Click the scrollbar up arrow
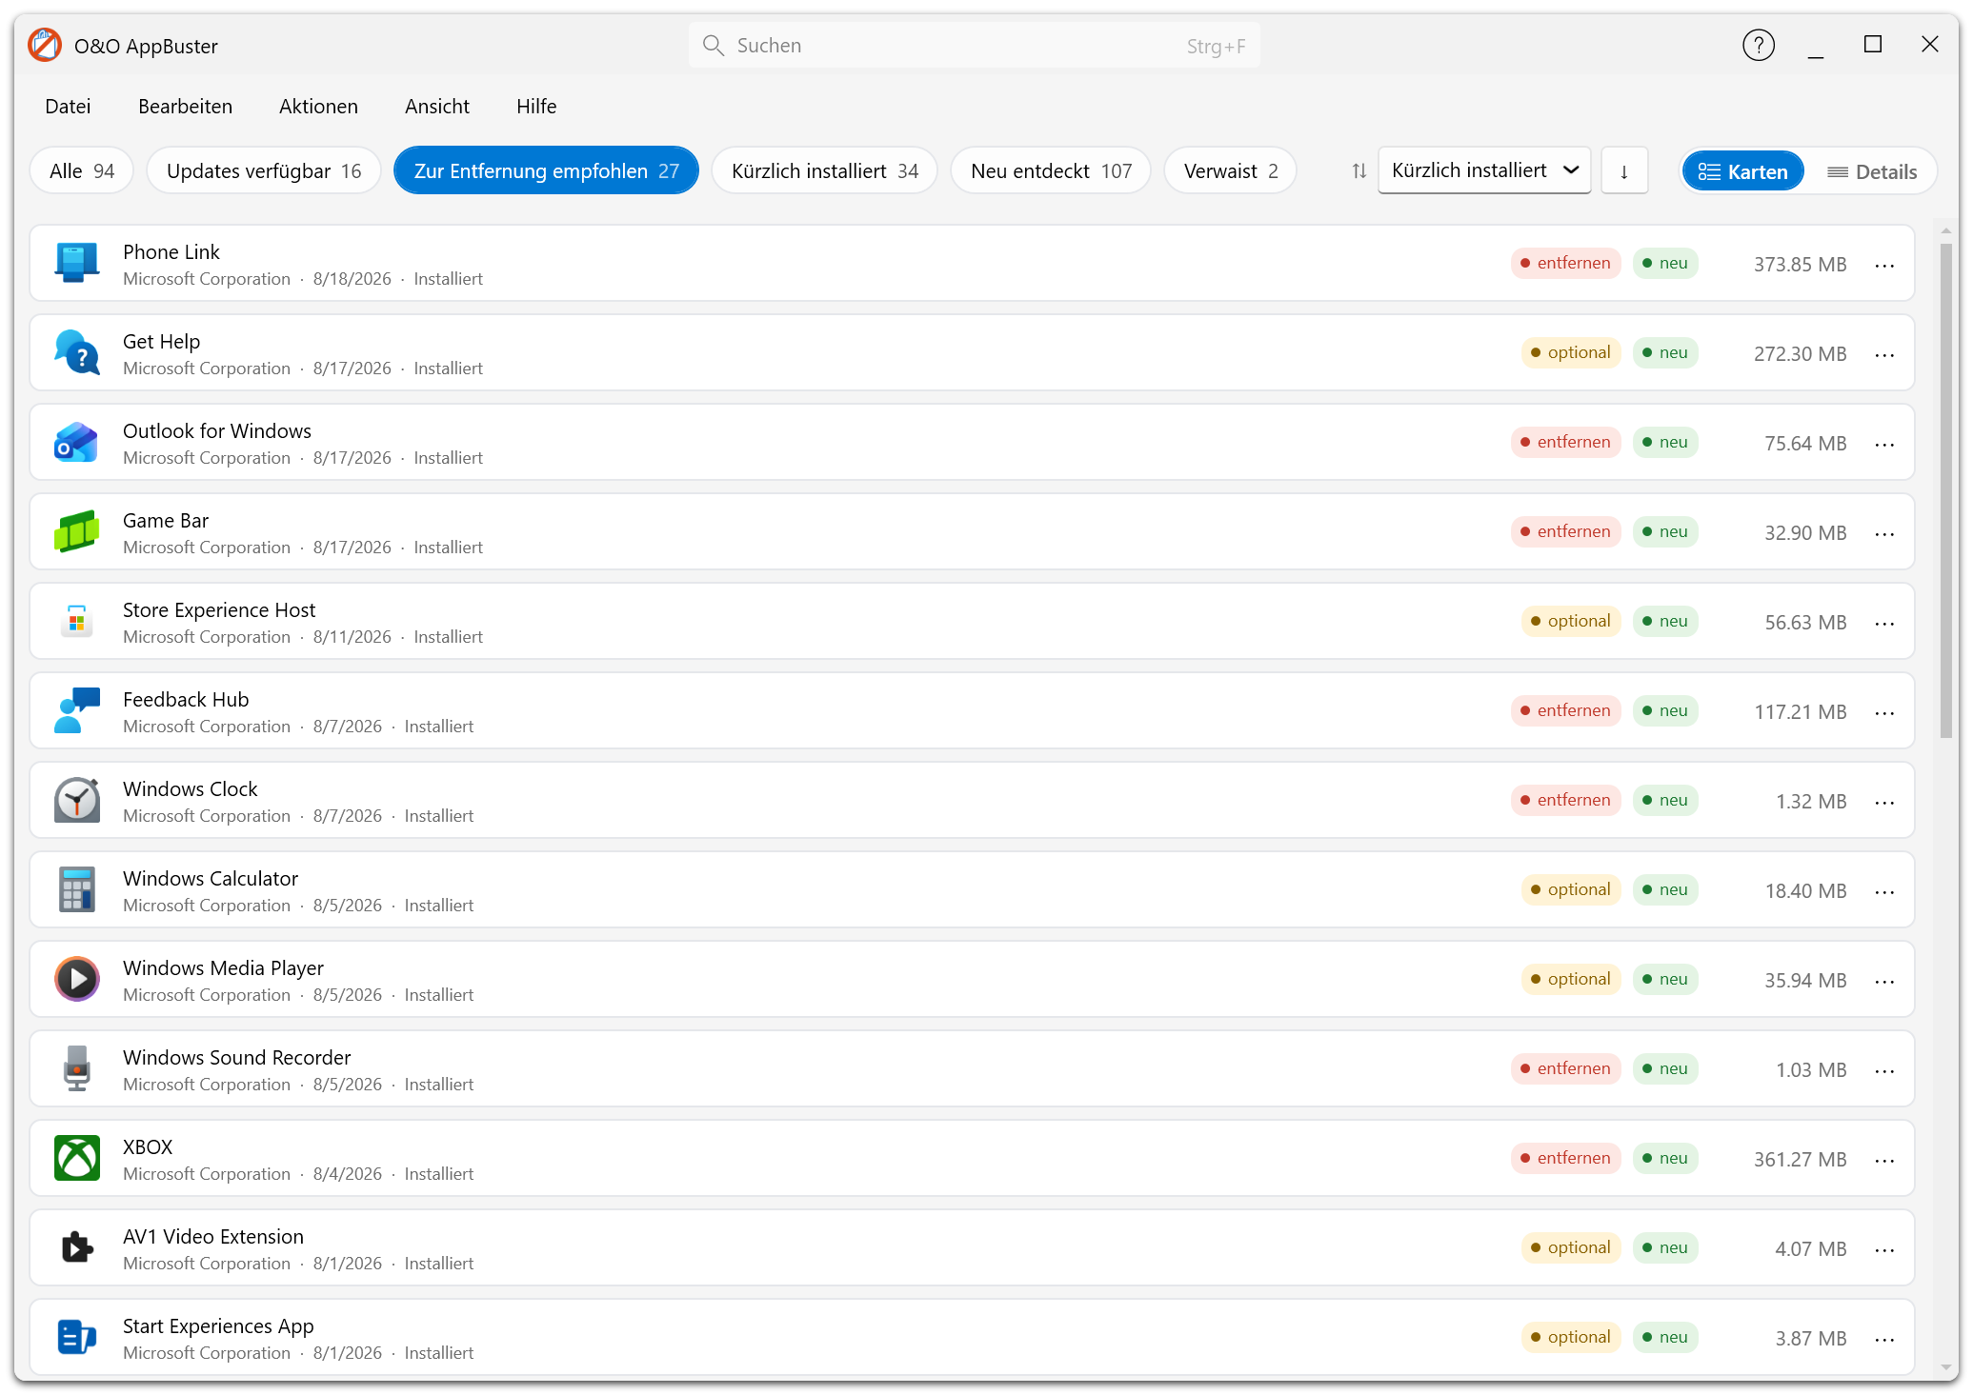The image size is (1973, 1395). [x=1946, y=230]
